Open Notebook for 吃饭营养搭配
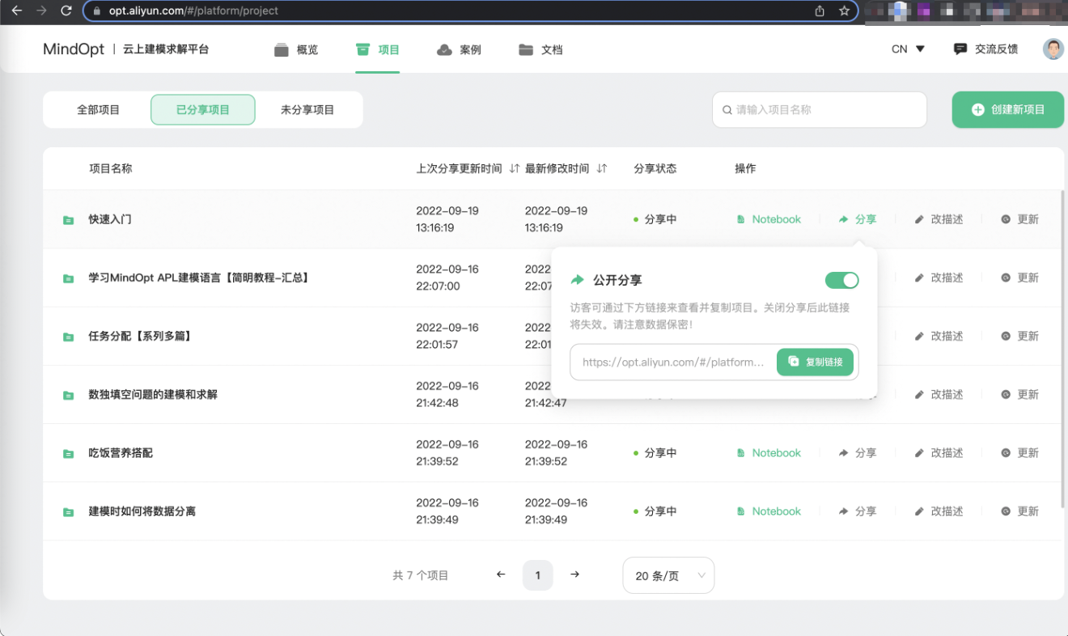1068x636 pixels. pos(769,453)
